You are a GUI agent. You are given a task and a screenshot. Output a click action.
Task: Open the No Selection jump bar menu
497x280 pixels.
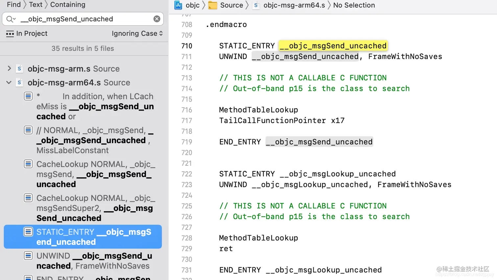[x=354, y=5]
